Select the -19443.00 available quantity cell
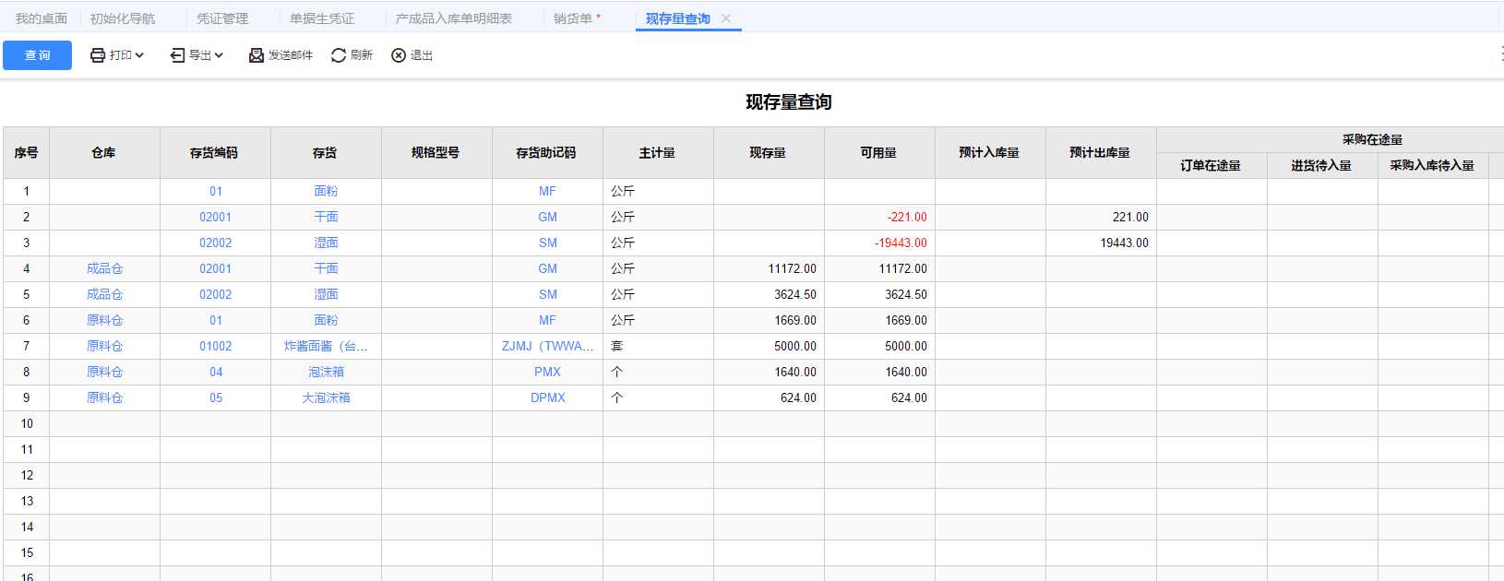 click(879, 243)
